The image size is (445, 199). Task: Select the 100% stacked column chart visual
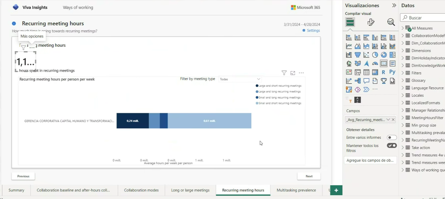pyautogui.click(x=392, y=37)
